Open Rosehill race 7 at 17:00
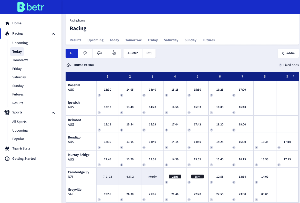Viewport: 300px width, 203px height. (242, 89)
